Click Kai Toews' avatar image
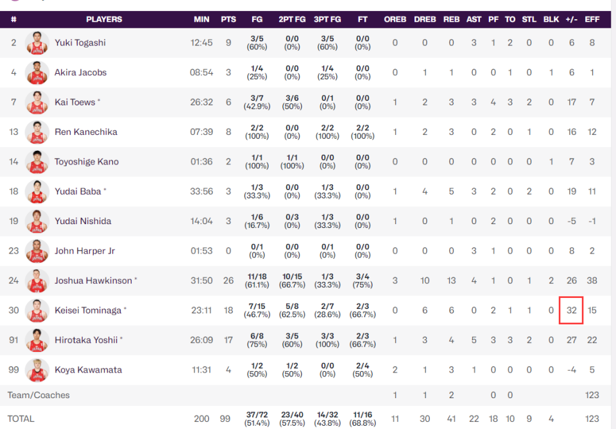The height and width of the screenshot is (429, 616). click(37, 102)
